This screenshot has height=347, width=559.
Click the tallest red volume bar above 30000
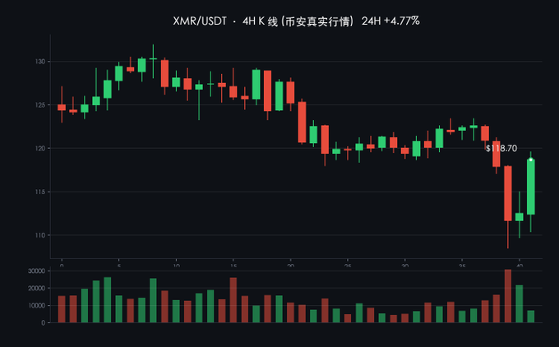click(508, 296)
